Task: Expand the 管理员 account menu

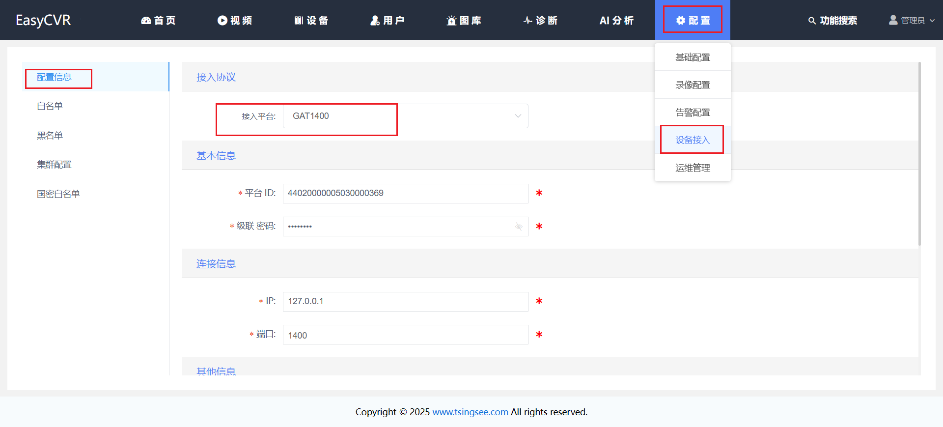Action: point(912,20)
